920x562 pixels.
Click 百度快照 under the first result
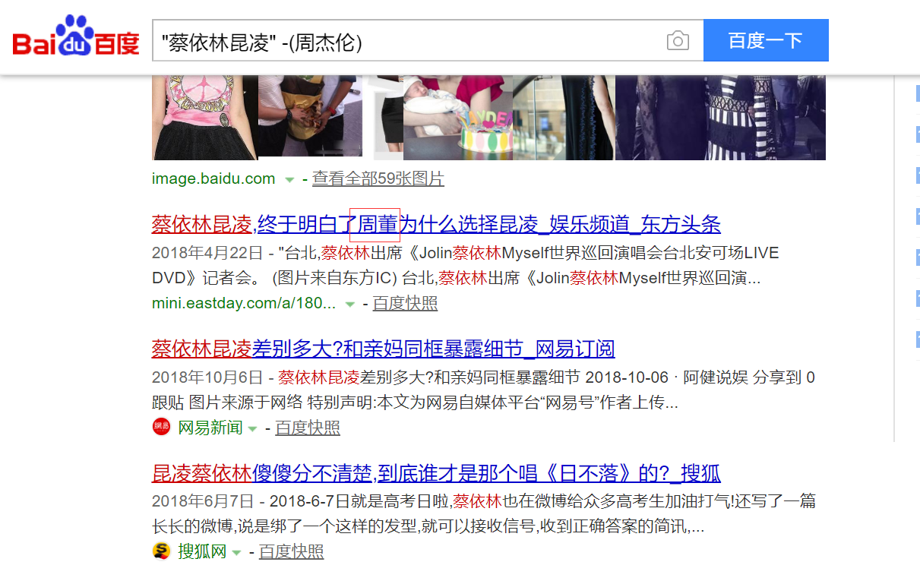[x=405, y=303]
